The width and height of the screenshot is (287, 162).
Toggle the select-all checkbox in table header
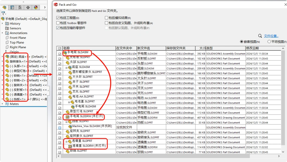(60, 49)
